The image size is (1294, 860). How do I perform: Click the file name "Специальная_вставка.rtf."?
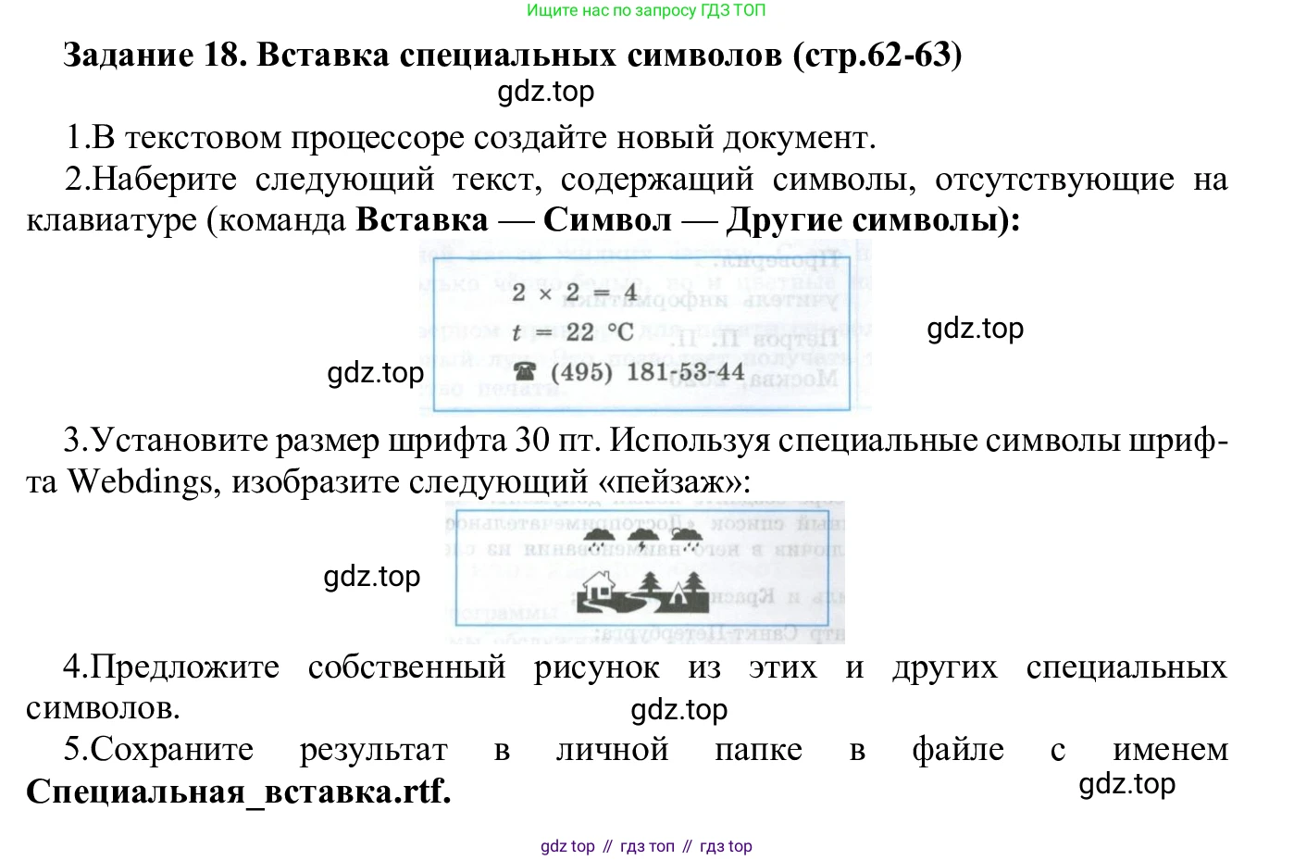(x=239, y=791)
